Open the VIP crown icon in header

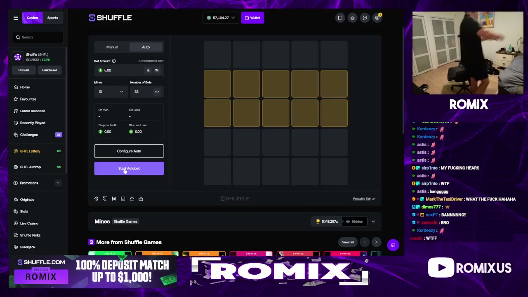pyautogui.click(x=352, y=18)
